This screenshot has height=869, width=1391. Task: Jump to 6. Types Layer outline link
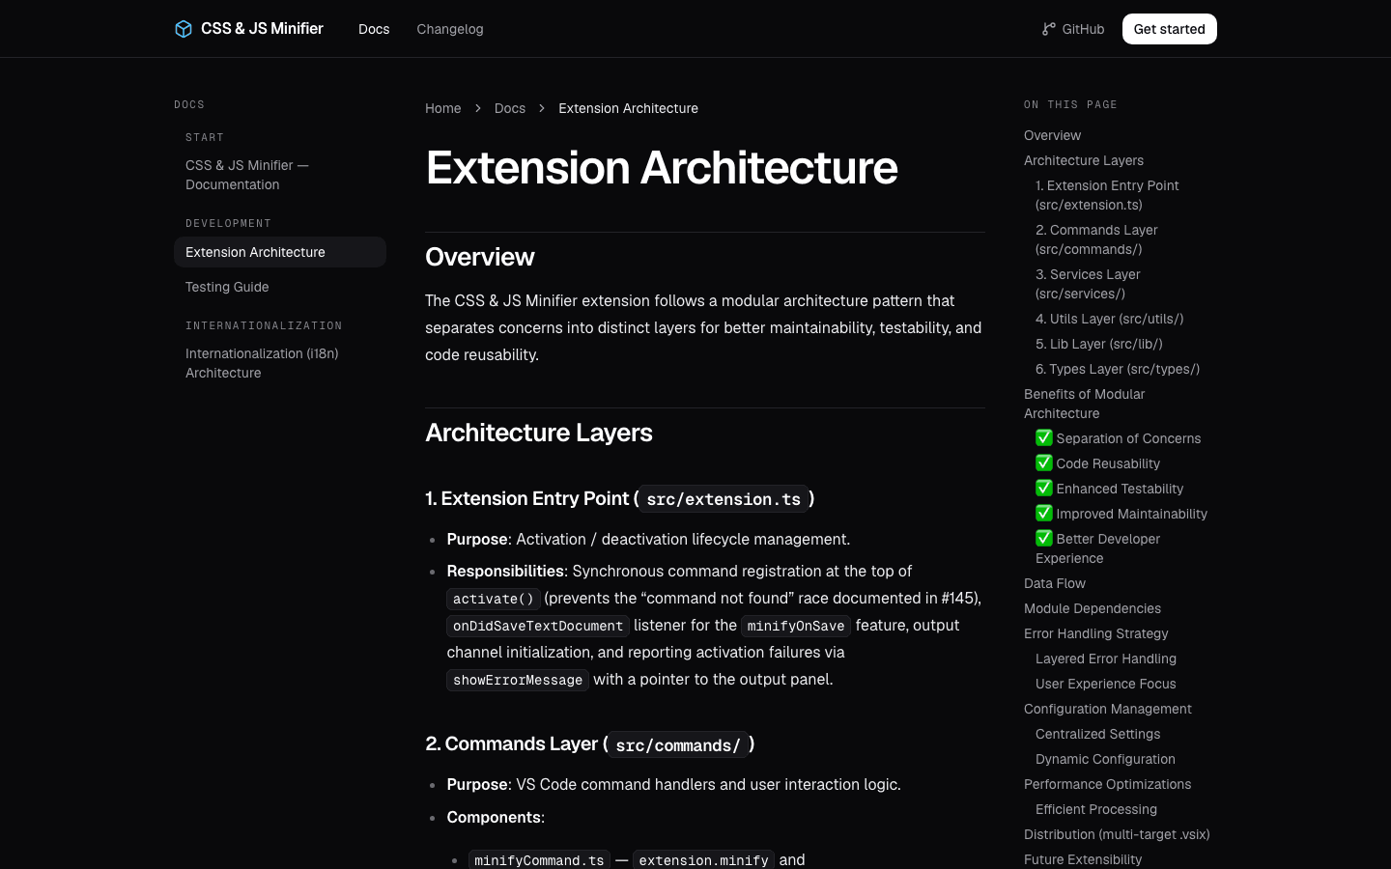[x=1118, y=369]
